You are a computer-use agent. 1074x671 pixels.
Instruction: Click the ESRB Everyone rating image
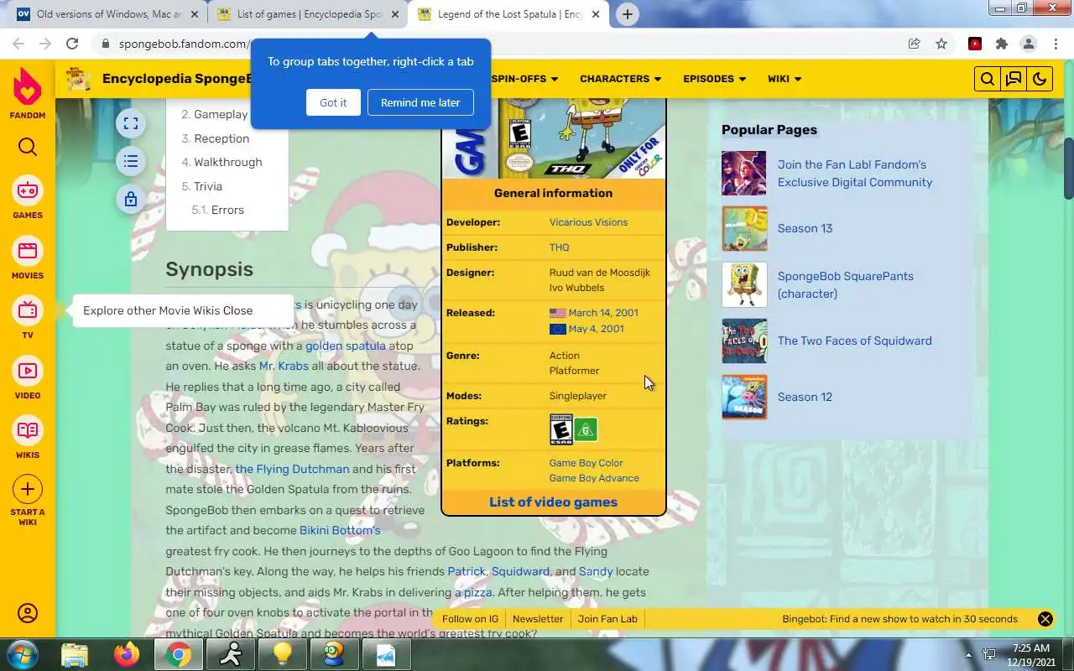[560, 430]
